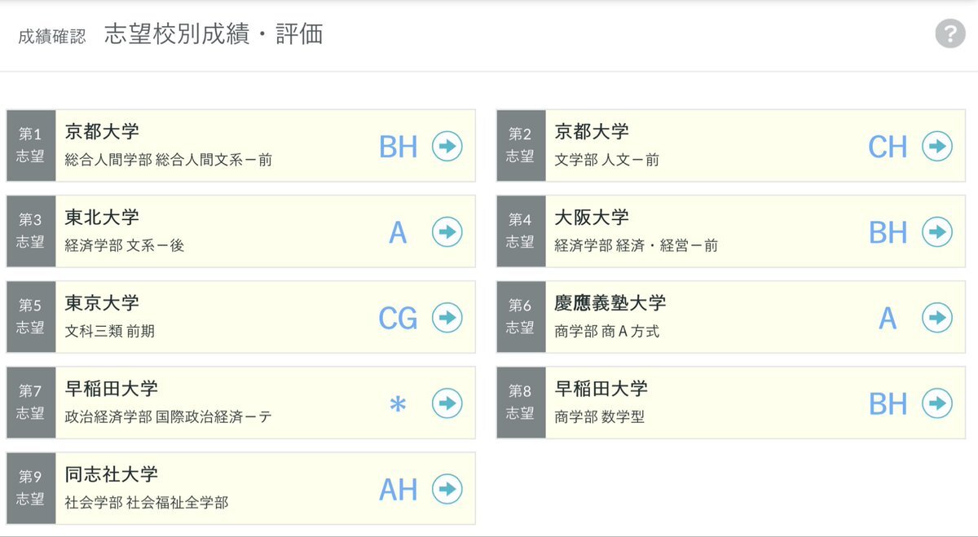
Task: Select the 第9志望 rank label
Action: pyautogui.click(x=31, y=488)
